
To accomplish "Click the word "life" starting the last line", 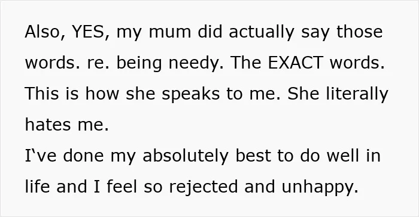I will [x=37, y=187].
